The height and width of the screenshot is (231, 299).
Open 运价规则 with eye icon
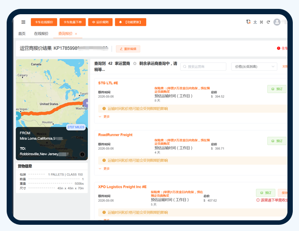pos(100,22)
